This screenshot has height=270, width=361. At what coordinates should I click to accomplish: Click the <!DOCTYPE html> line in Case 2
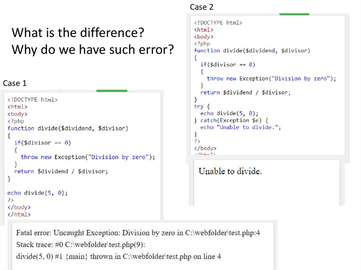pyautogui.click(x=218, y=23)
